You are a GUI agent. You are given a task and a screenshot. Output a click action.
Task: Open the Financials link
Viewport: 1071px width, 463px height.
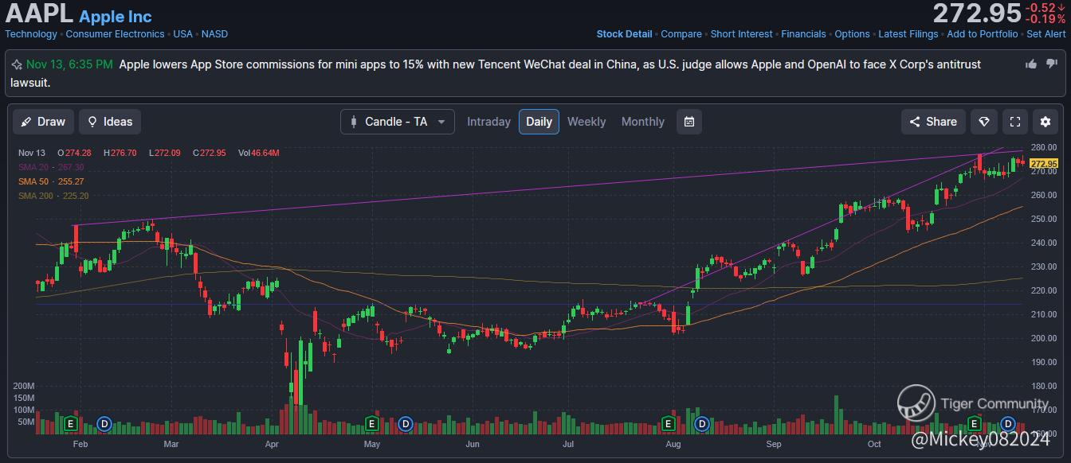pyautogui.click(x=803, y=34)
